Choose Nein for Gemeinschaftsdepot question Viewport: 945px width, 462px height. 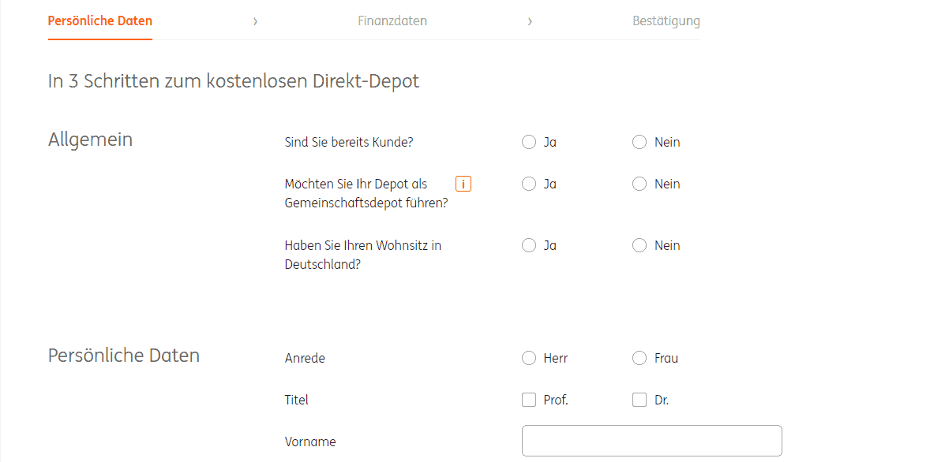[x=639, y=184]
